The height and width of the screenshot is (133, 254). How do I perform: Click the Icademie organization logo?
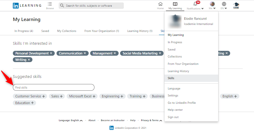(x=236, y=5)
